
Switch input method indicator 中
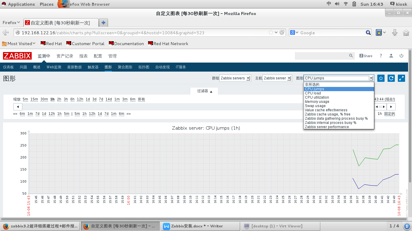pos(329,4)
